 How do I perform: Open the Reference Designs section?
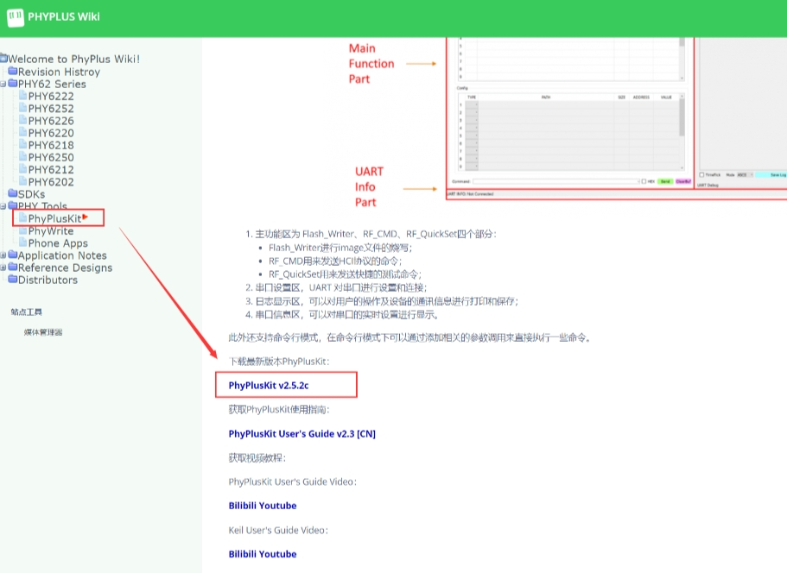(66, 268)
